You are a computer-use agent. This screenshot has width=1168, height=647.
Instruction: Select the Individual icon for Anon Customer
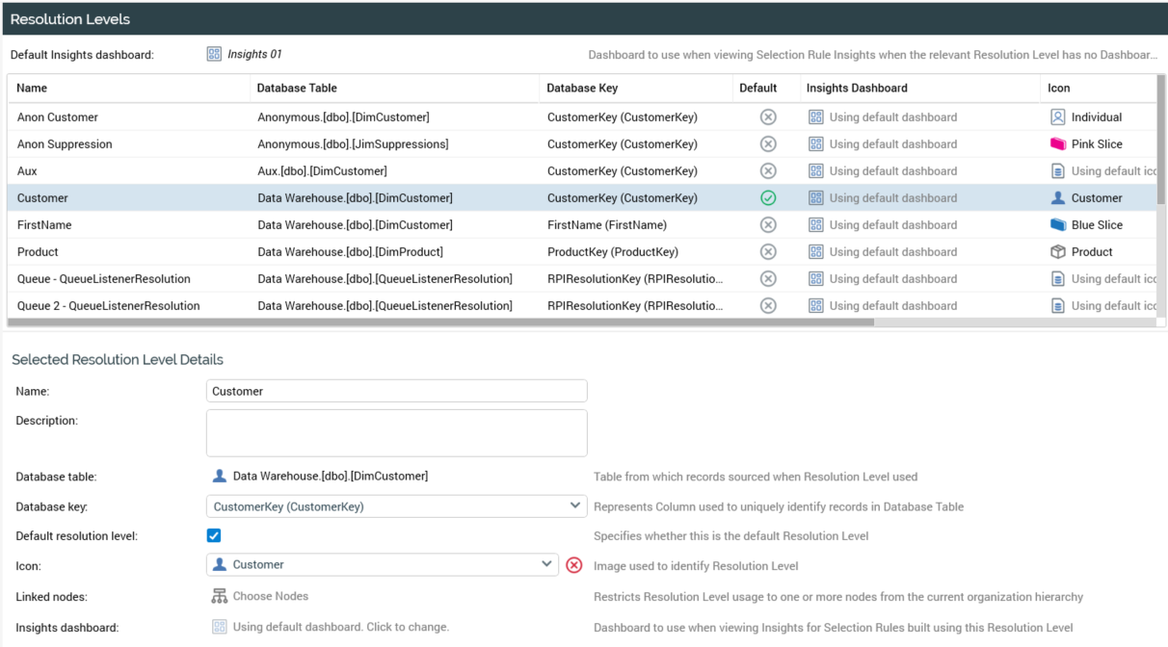(x=1056, y=116)
